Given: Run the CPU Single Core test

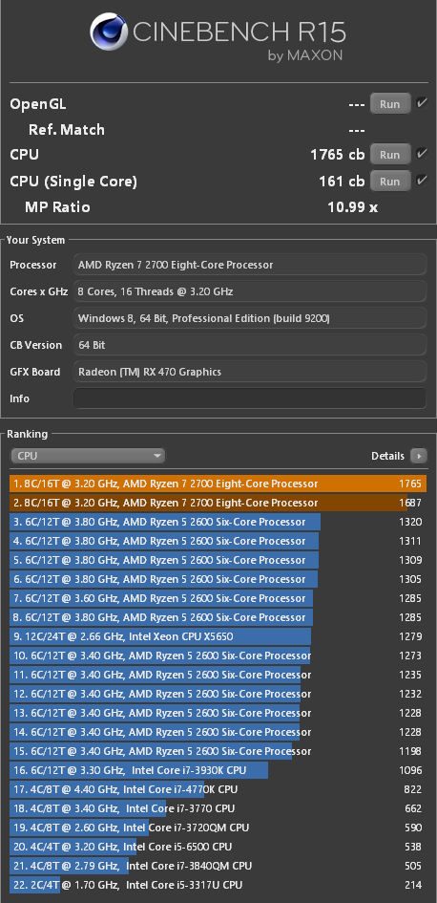Looking at the screenshot, I should (x=390, y=181).
